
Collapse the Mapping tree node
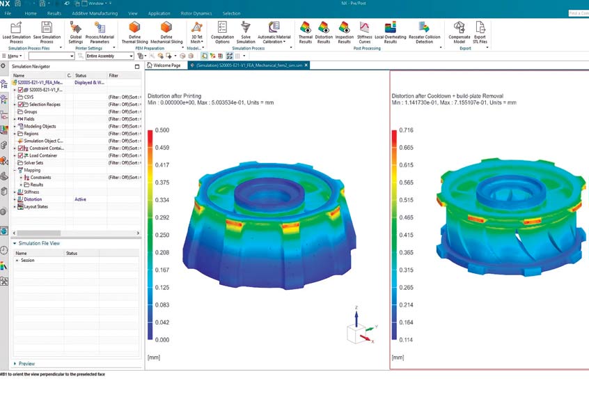[x=15, y=170]
